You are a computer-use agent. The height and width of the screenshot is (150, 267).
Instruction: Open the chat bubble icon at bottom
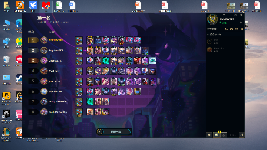pos(209,135)
